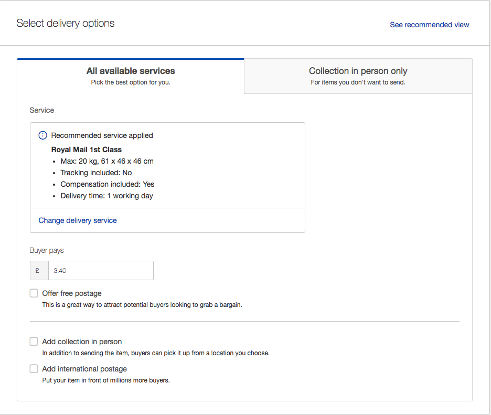This screenshot has height=415, width=491.
Task: Select the All available services tab
Action: click(131, 76)
